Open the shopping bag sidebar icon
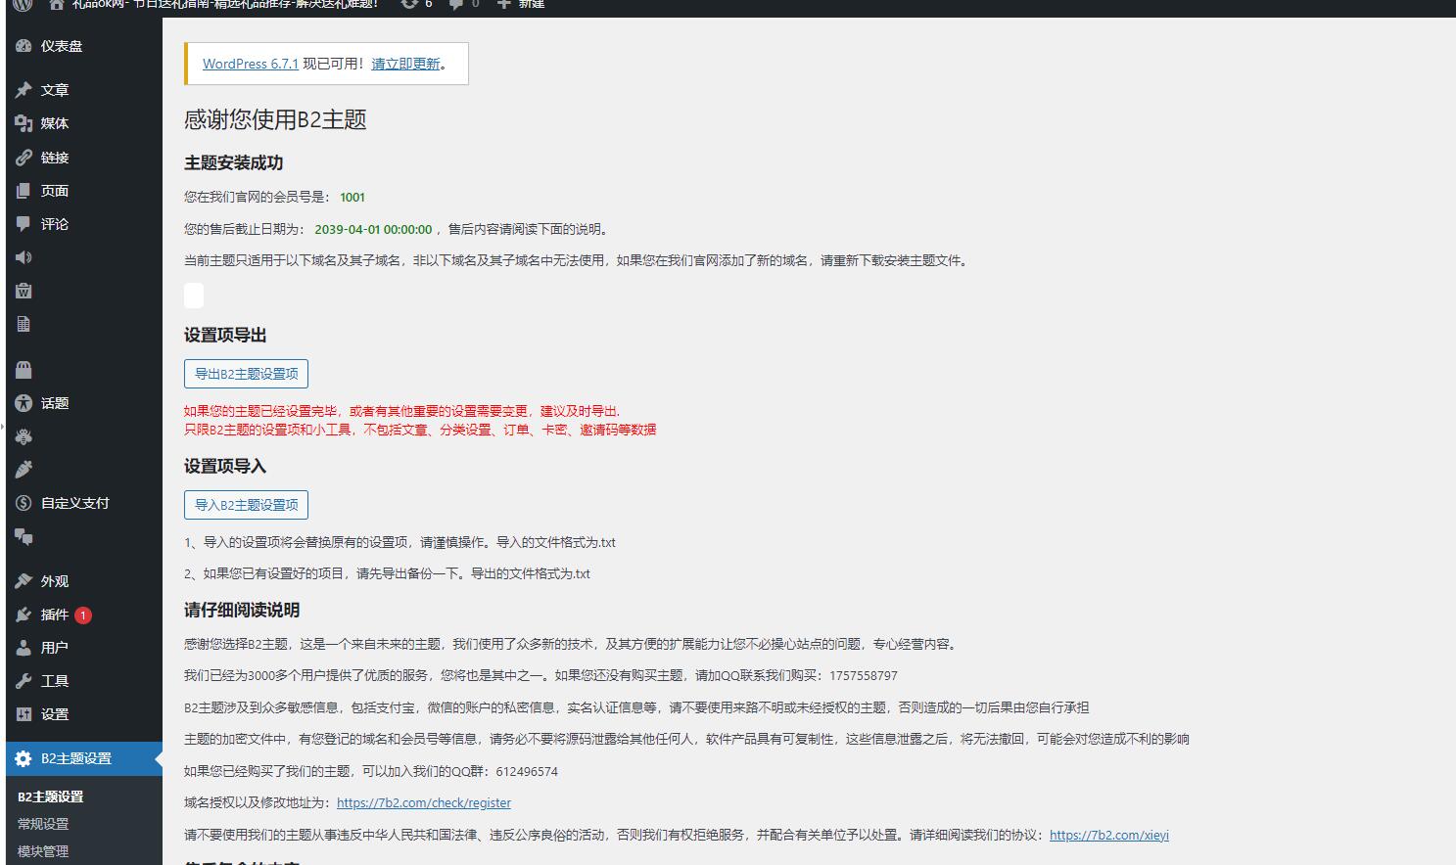1456x865 pixels. 23,369
